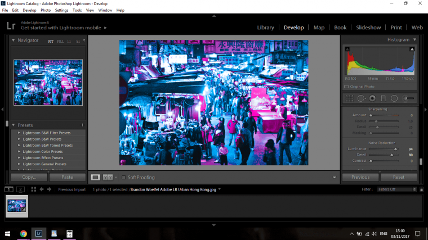Image resolution: width=428 pixels, height=240 pixels.
Task: Open the Print module
Action: (x=396, y=28)
